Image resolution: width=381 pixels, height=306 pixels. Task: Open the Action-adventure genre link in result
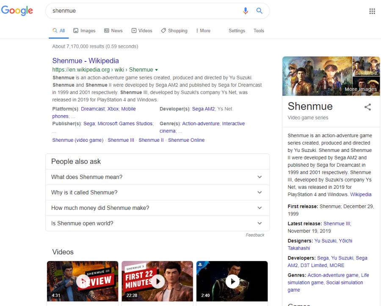pyautogui.click(x=201, y=124)
